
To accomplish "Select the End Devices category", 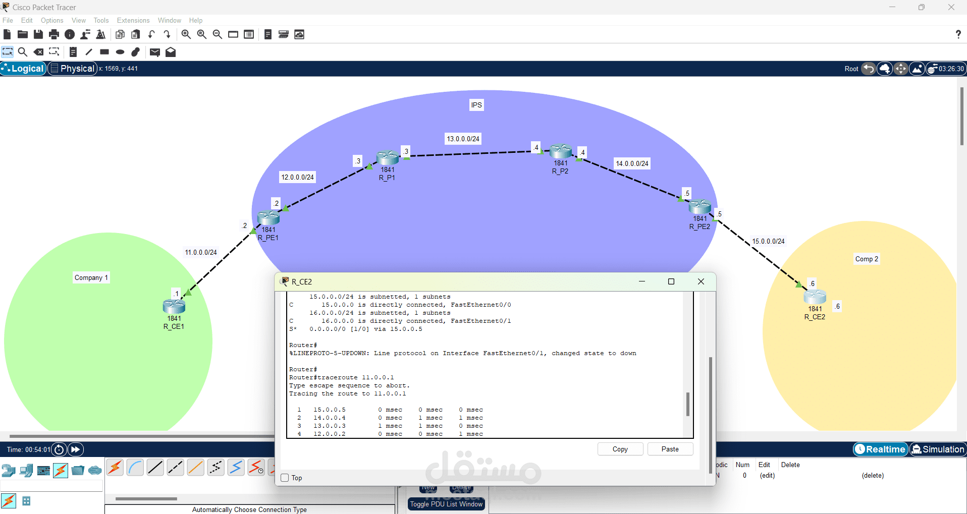I will pyautogui.click(x=26, y=471).
